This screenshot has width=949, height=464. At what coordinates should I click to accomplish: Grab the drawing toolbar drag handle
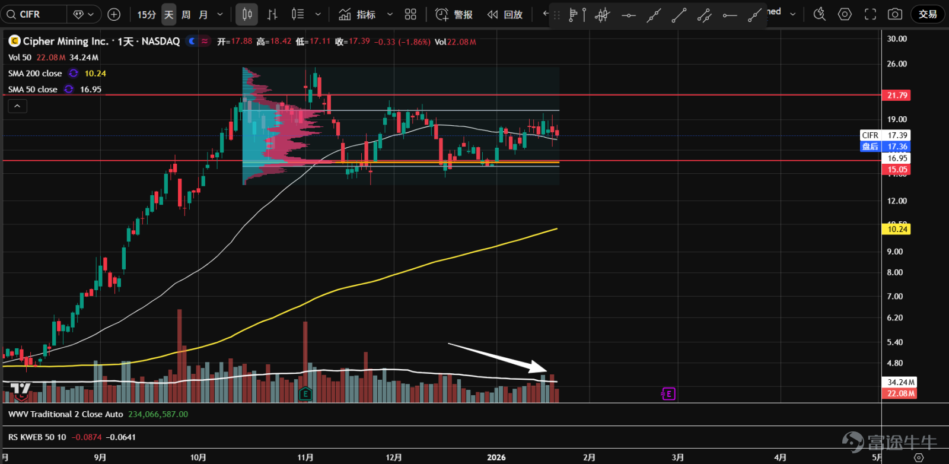pyautogui.click(x=556, y=15)
